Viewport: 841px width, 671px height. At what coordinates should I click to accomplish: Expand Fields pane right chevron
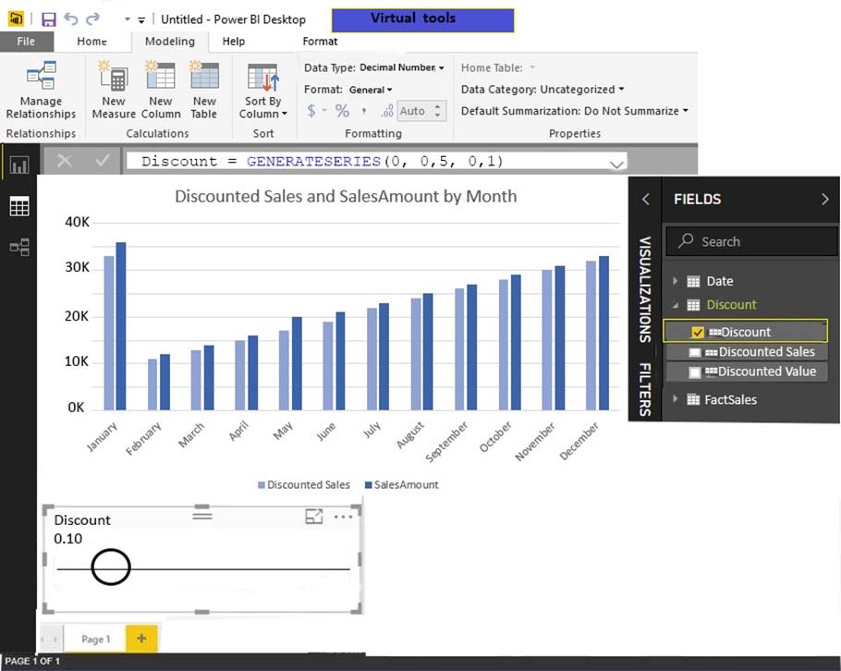825,199
